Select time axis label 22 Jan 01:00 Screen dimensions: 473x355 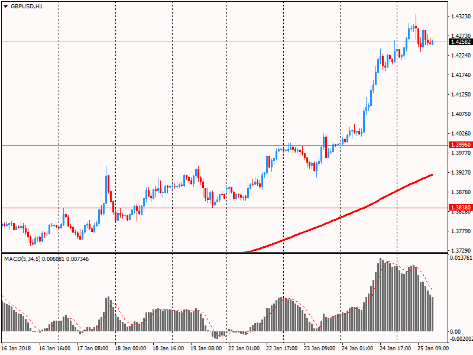pos(244,348)
